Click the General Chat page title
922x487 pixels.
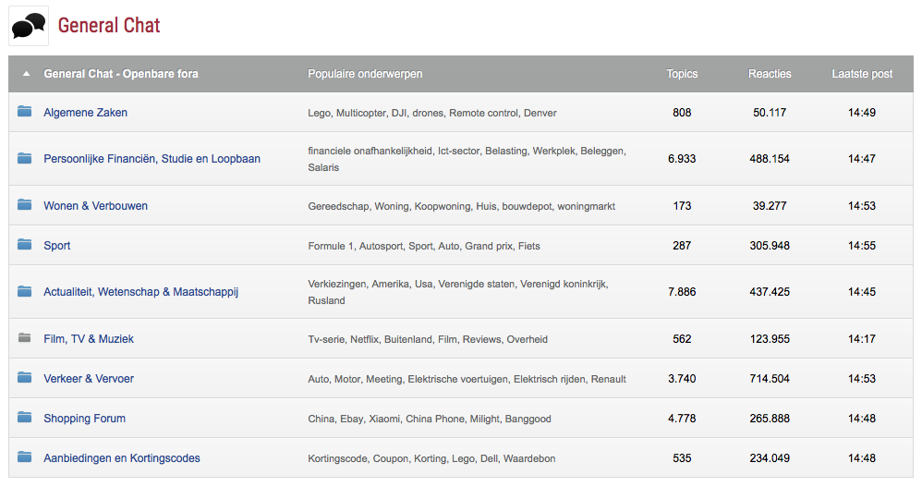109,25
